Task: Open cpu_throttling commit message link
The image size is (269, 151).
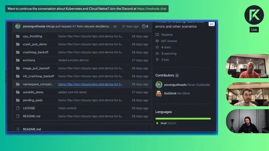Action: tap(91, 36)
